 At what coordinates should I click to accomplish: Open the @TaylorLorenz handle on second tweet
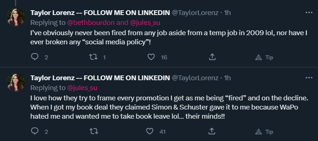click(x=195, y=78)
